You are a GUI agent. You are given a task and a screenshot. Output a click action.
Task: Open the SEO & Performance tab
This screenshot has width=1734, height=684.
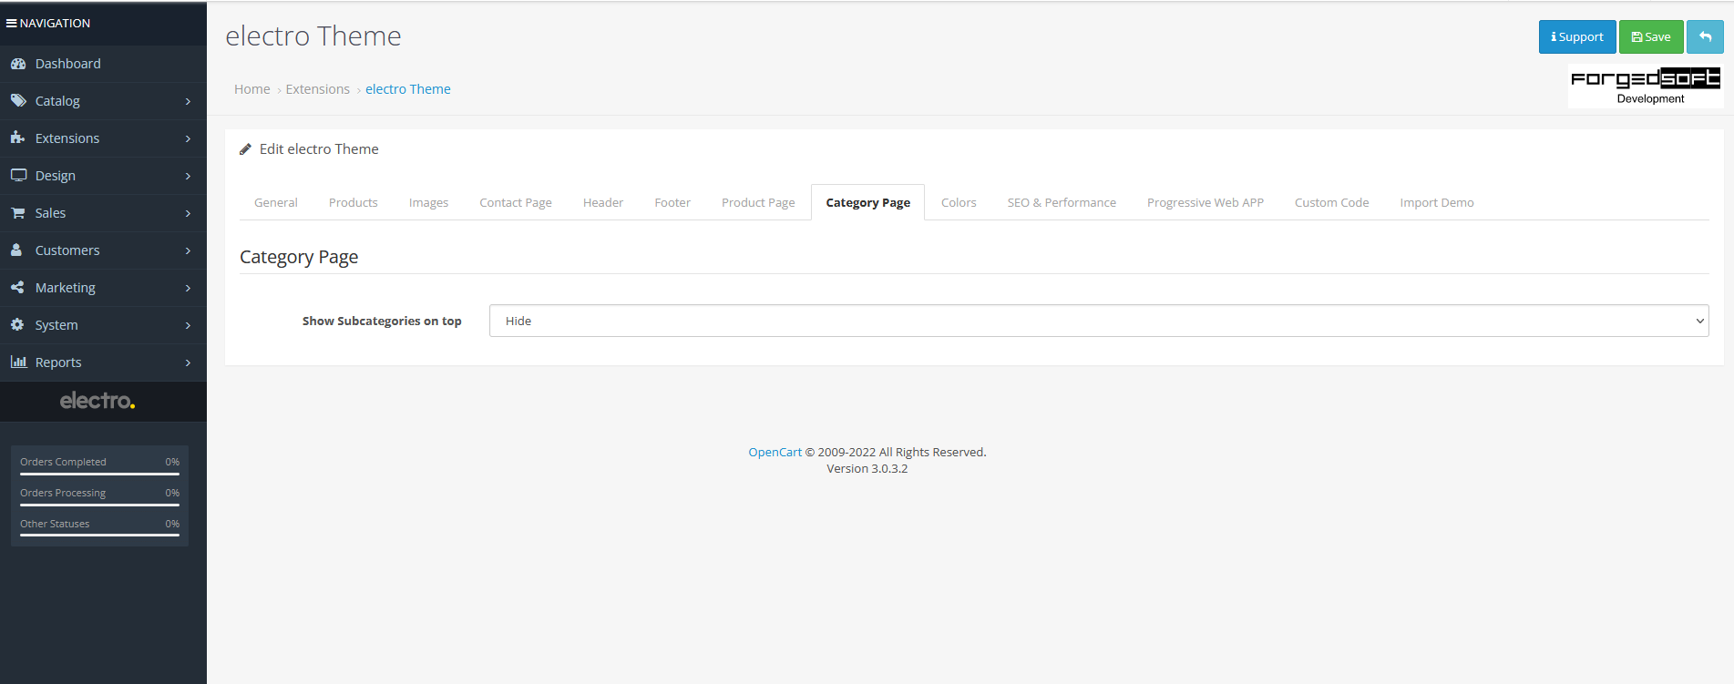point(1062,202)
